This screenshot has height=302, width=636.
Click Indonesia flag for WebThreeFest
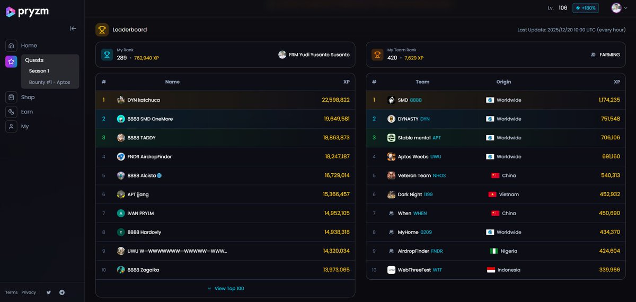[x=491, y=270]
